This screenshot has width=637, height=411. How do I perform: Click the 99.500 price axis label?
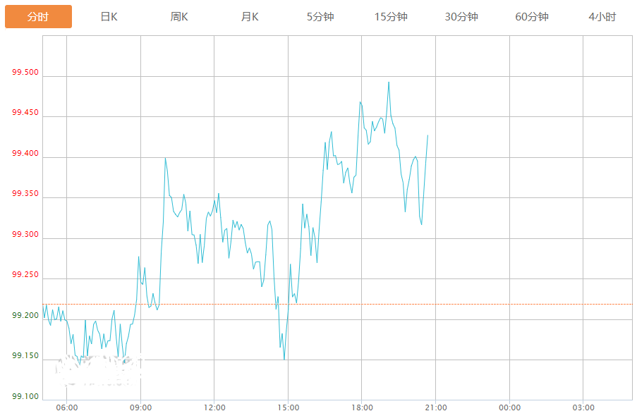point(25,73)
